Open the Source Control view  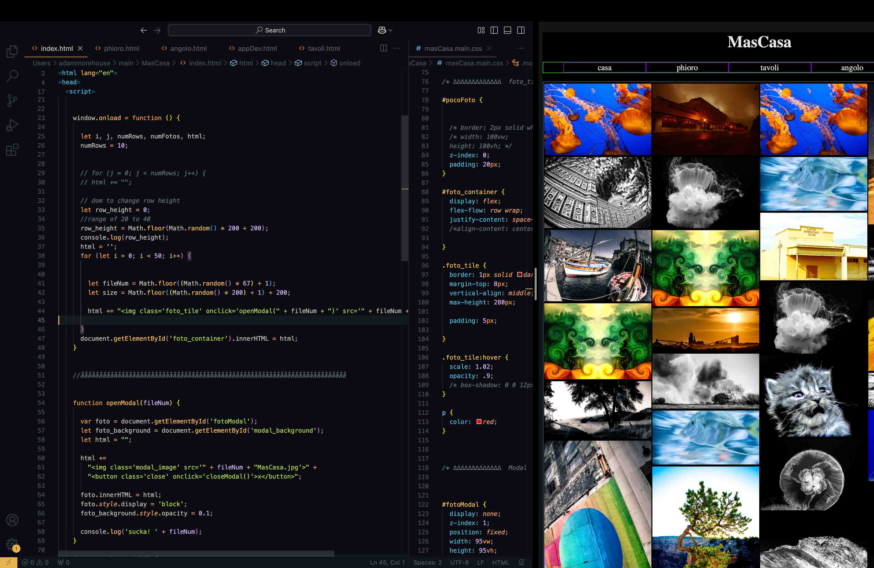(x=12, y=100)
